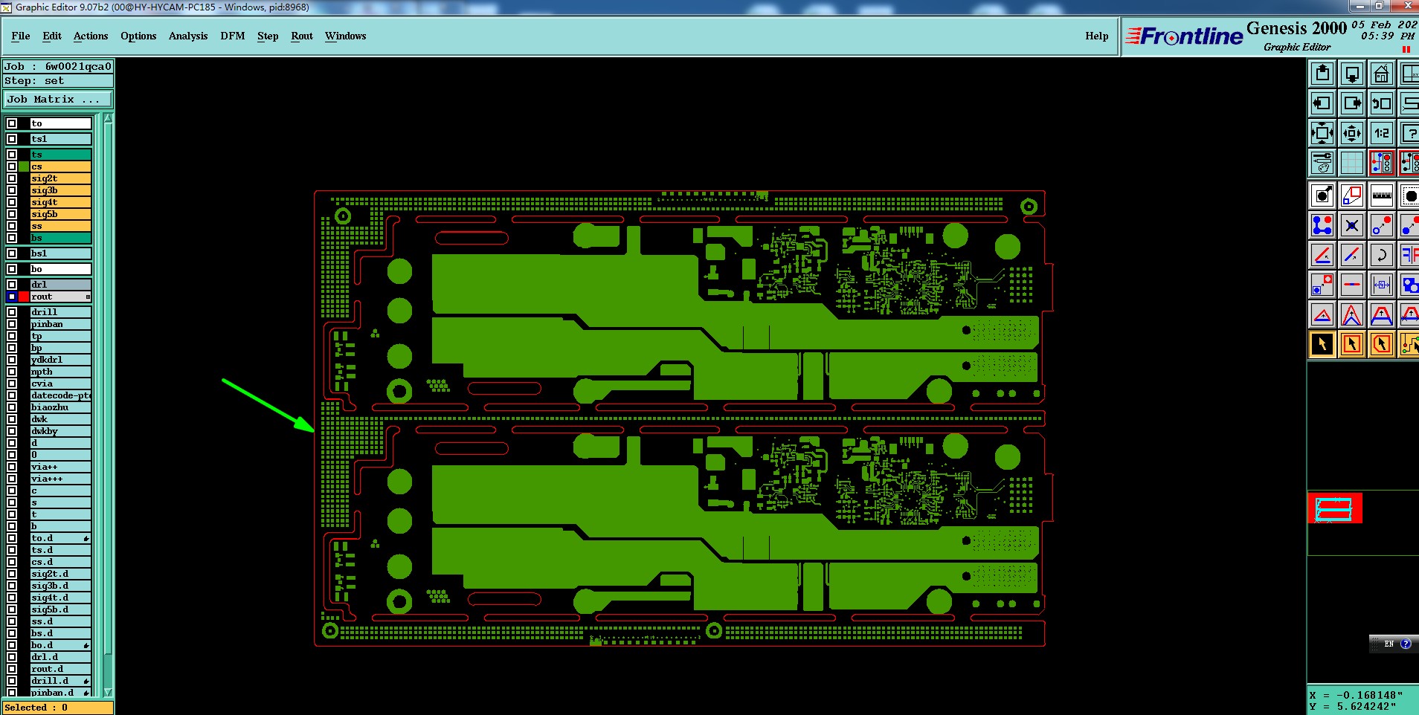This screenshot has height=715, width=1419.
Task: Toggle the display checkbox for layer sig2t
Action: (x=12, y=178)
